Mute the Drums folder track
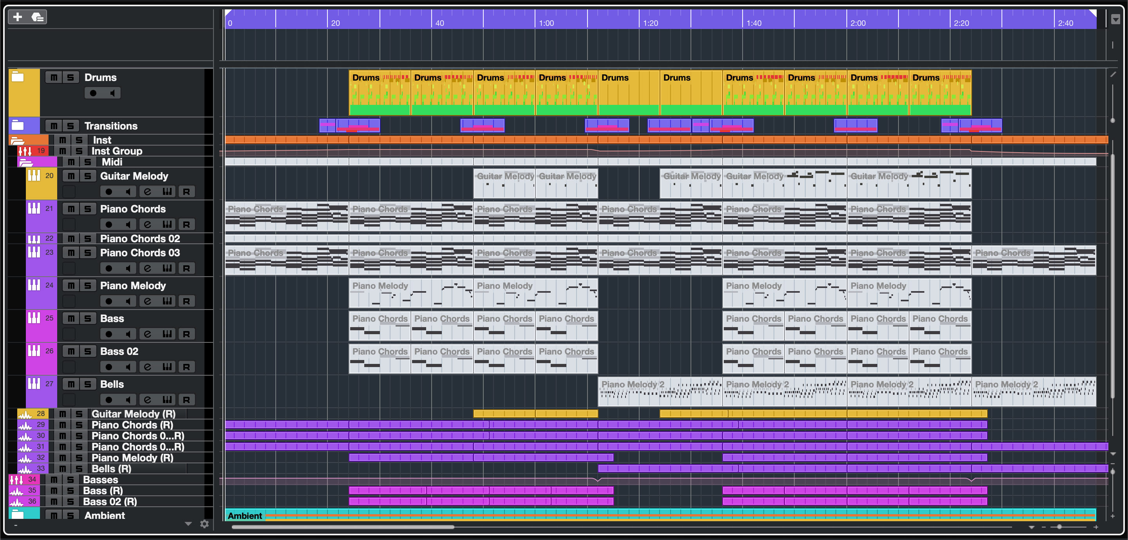 pyautogui.click(x=54, y=77)
